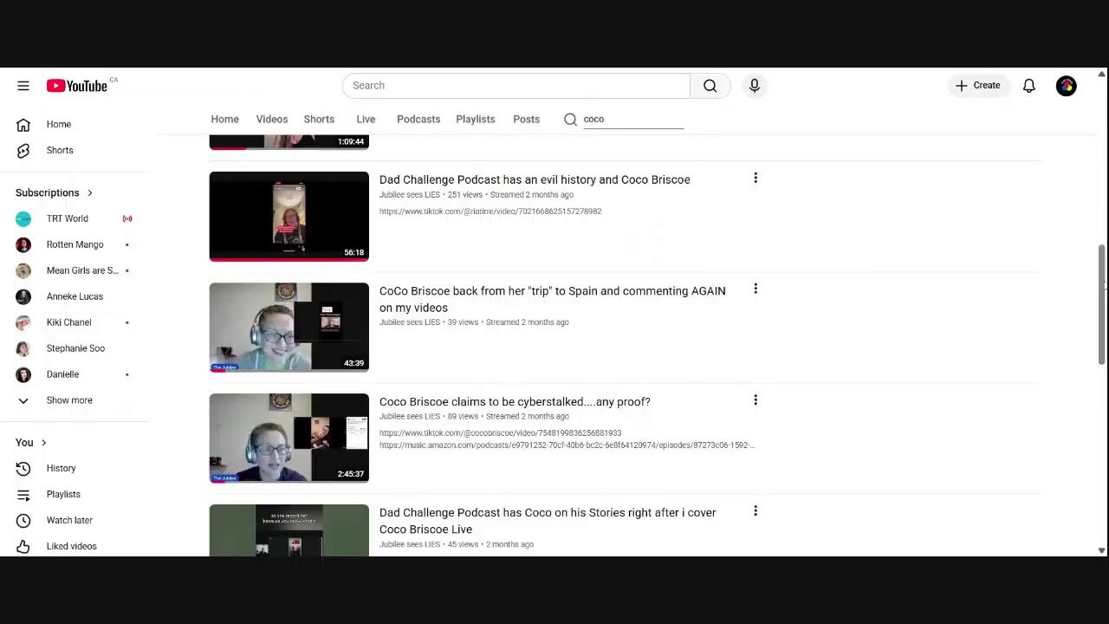Click the channel search magnifier icon
The height and width of the screenshot is (624, 1109).
(x=570, y=119)
